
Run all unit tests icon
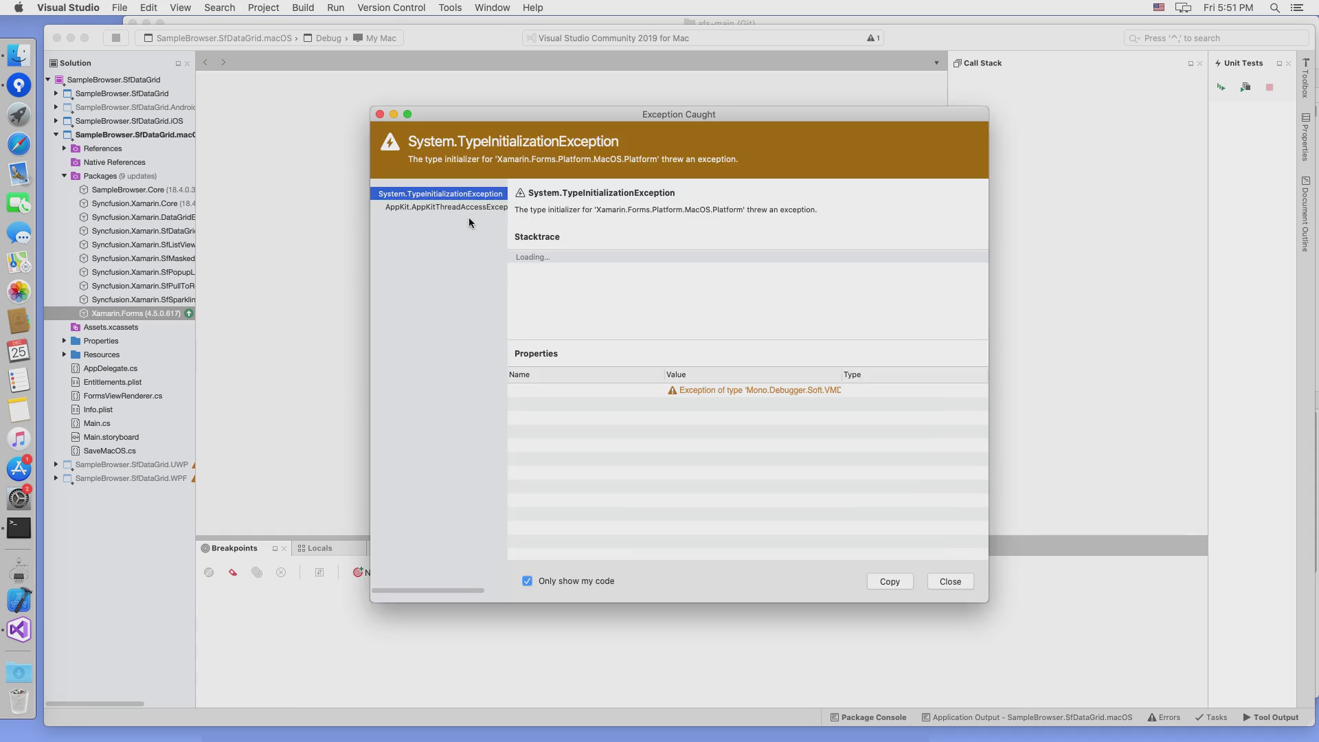click(1221, 87)
